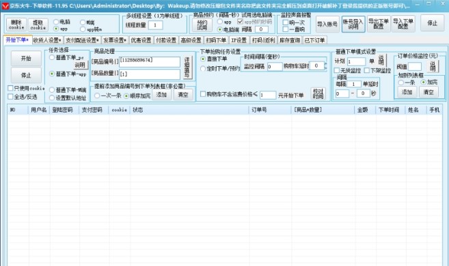Click the vertical 详细填写 button
Image resolution: width=449 pixels, height=266 pixels.
187,68
